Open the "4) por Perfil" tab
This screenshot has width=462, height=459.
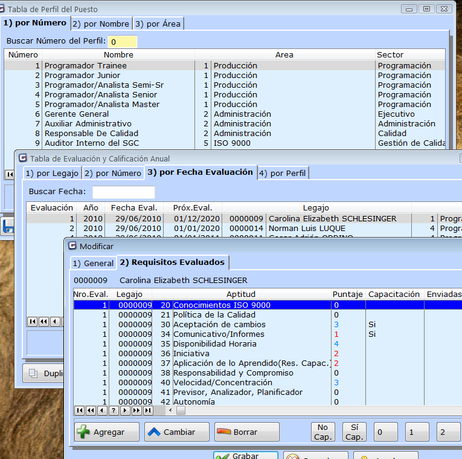(x=283, y=173)
